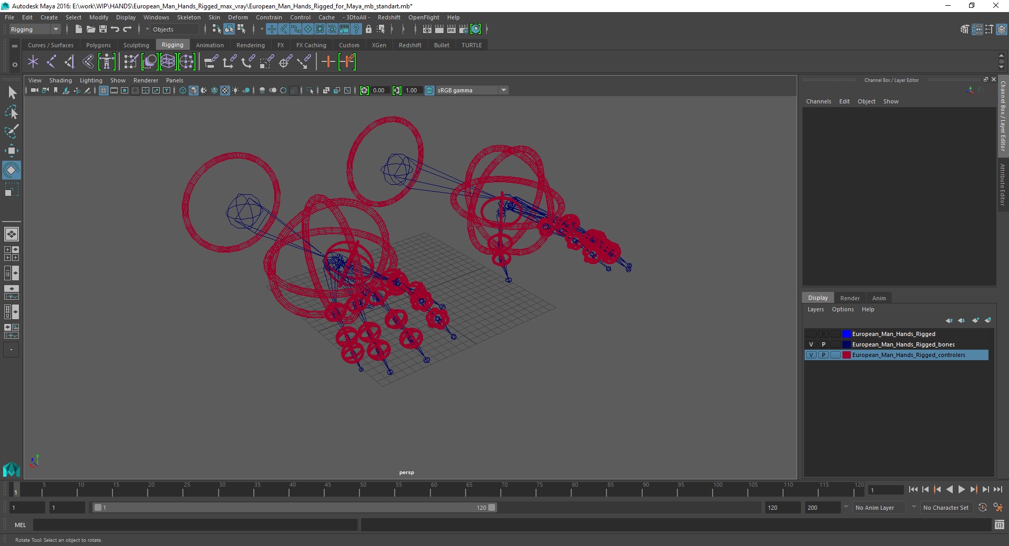The height and width of the screenshot is (546, 1009).
Task: Switch to the Anim layer tab
Action: coord(879,298)
